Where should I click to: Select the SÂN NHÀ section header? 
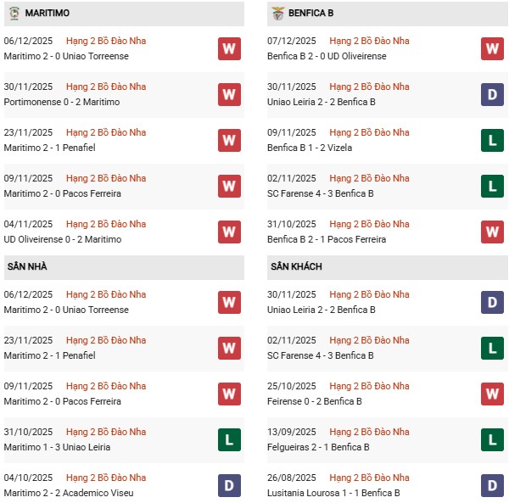(x=27, y=266)
